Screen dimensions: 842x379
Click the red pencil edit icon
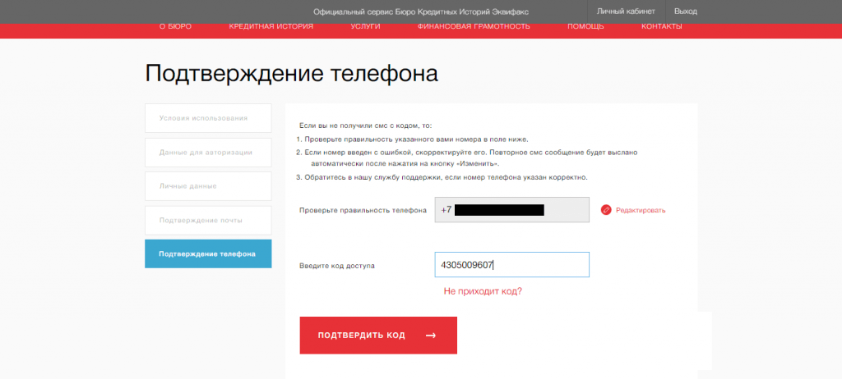(606, 210)
